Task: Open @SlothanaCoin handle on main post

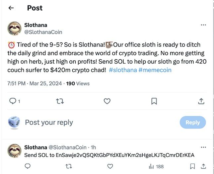Action: click(x=43, y=32)
